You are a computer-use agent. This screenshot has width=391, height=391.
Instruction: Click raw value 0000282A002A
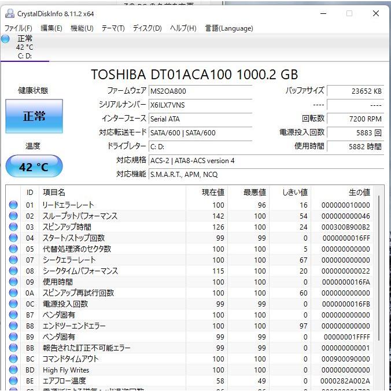pyautogui.click(x=345, y=381)
